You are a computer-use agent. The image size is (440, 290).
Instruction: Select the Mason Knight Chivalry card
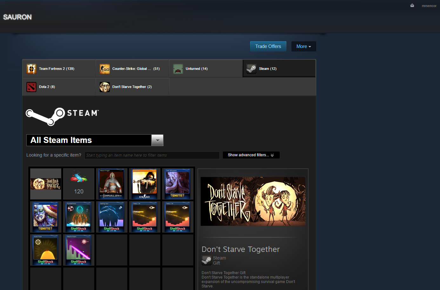tap(112, 184)
